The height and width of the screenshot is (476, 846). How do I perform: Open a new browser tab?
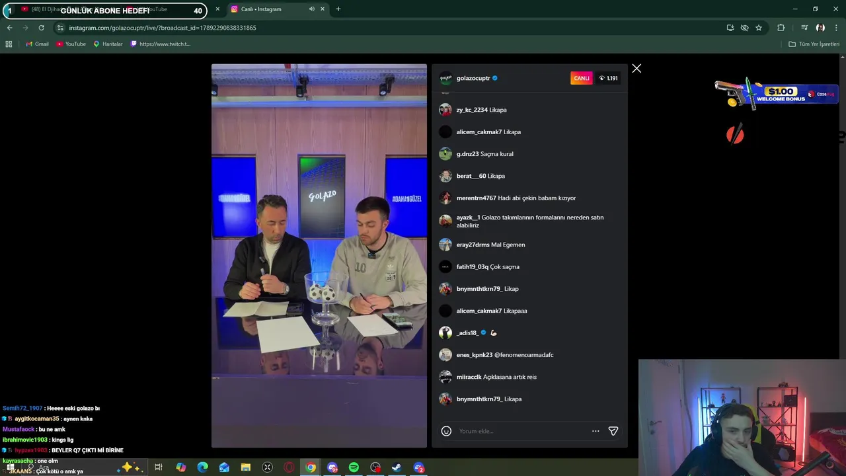click(338, 9)
